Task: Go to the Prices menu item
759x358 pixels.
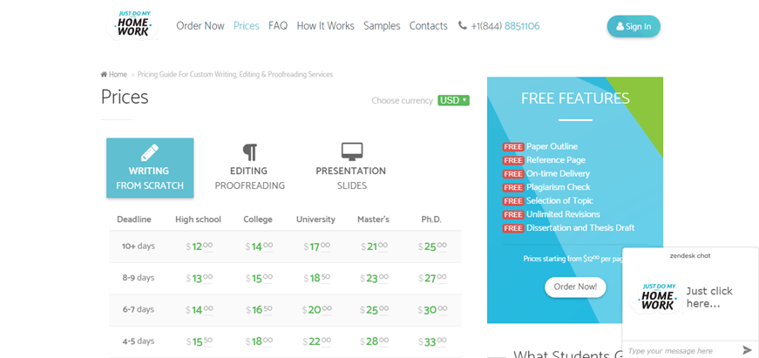Action: coord(247,25)
